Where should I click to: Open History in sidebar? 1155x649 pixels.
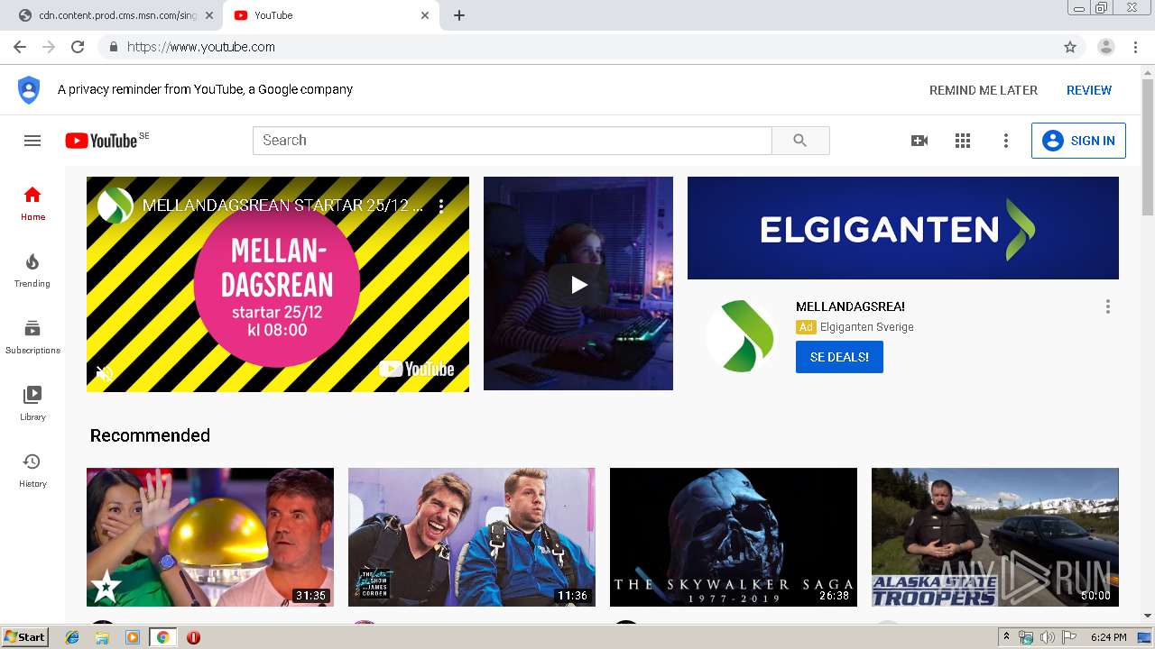(32, 471)
